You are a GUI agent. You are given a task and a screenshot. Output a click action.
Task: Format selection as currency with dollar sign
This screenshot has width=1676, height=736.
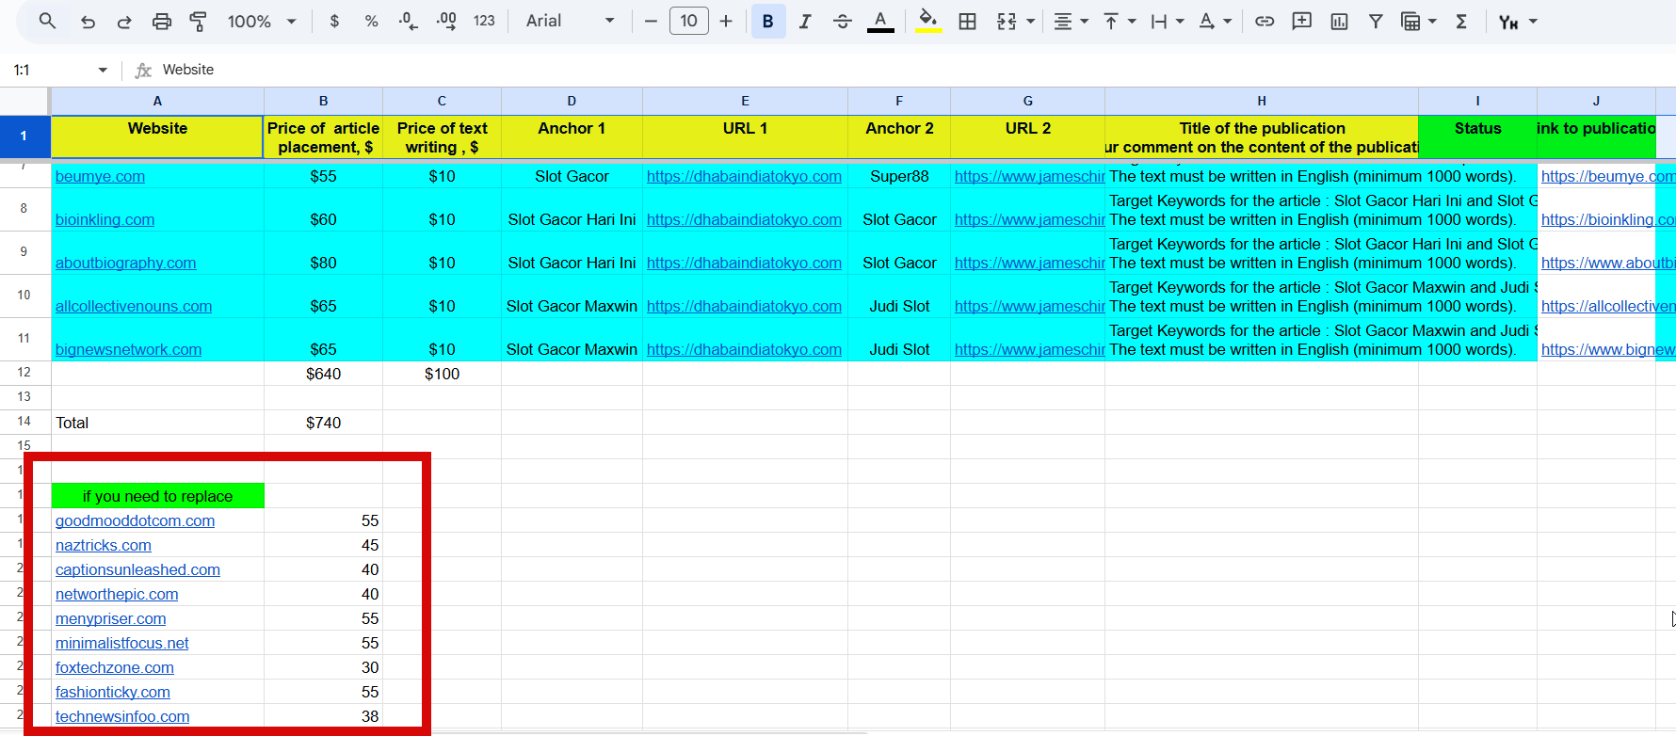pyautogui.click(x=334, y=21)
